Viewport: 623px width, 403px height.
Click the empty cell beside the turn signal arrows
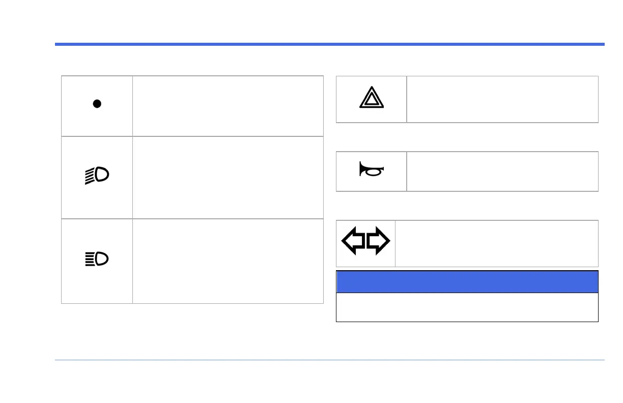[496, 243]
